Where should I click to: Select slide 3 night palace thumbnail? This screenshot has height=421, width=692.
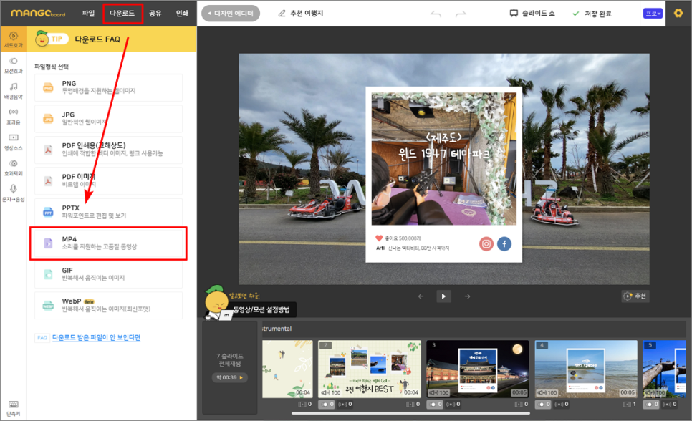pyautogui.click(x=478, y=369)
